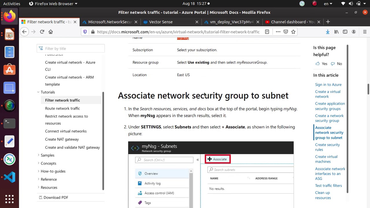Open the Firefox hamburger menu

pos(365,32)
